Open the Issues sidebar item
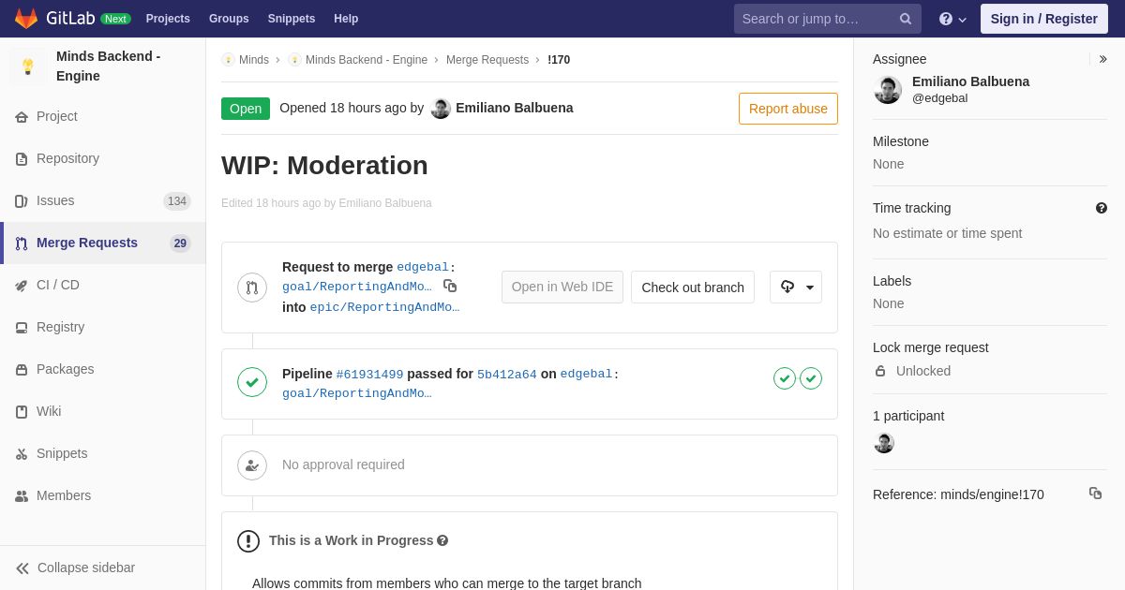The width and height of the screenshot is (1125, 590). (x=55, y=200)
